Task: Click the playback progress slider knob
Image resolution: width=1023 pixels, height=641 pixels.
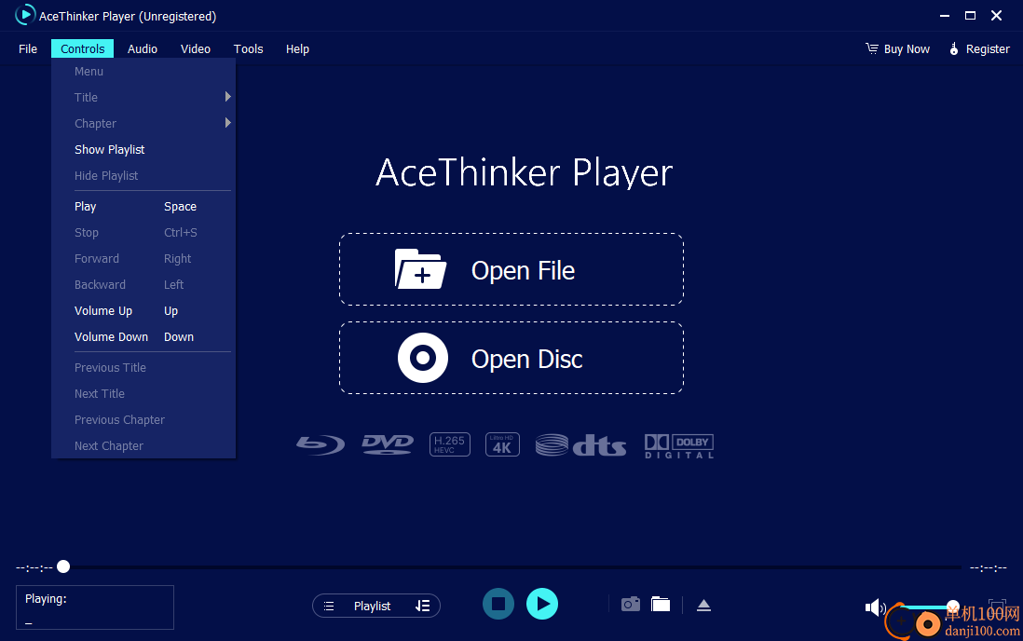Action: coord(63,566)
